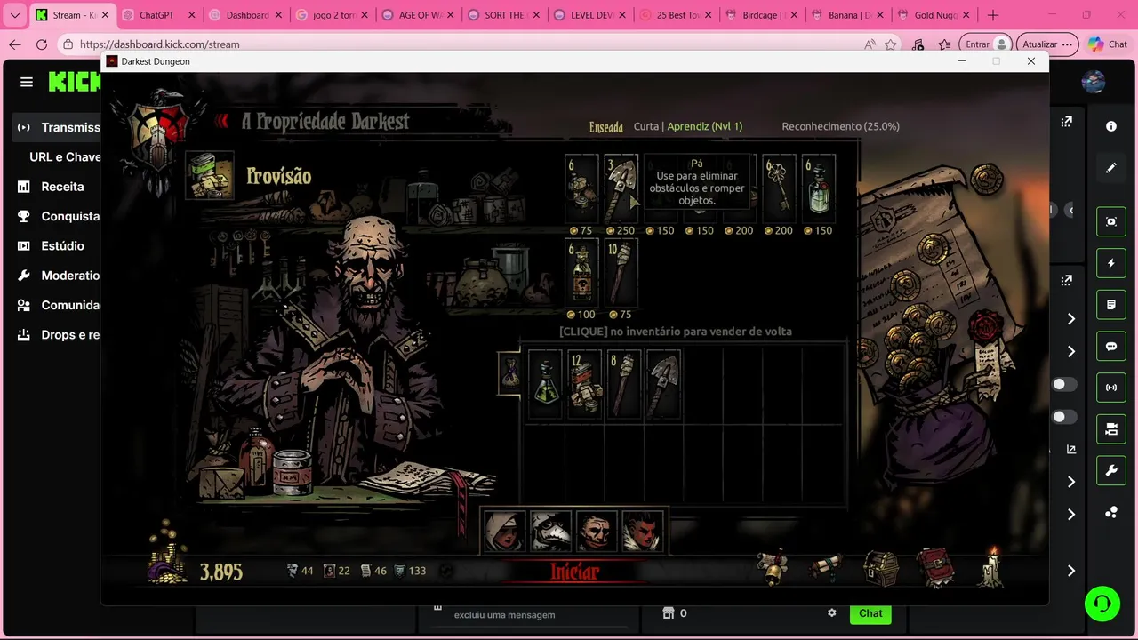Open browser tab search dropdown
The image size is (1138, 640).
pyautogui.click(x=14, y=15)
